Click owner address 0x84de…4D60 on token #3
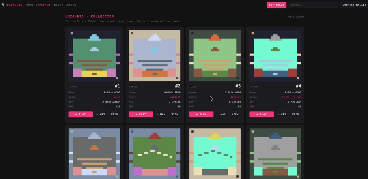The image size is (368, 179). [233, 92]
